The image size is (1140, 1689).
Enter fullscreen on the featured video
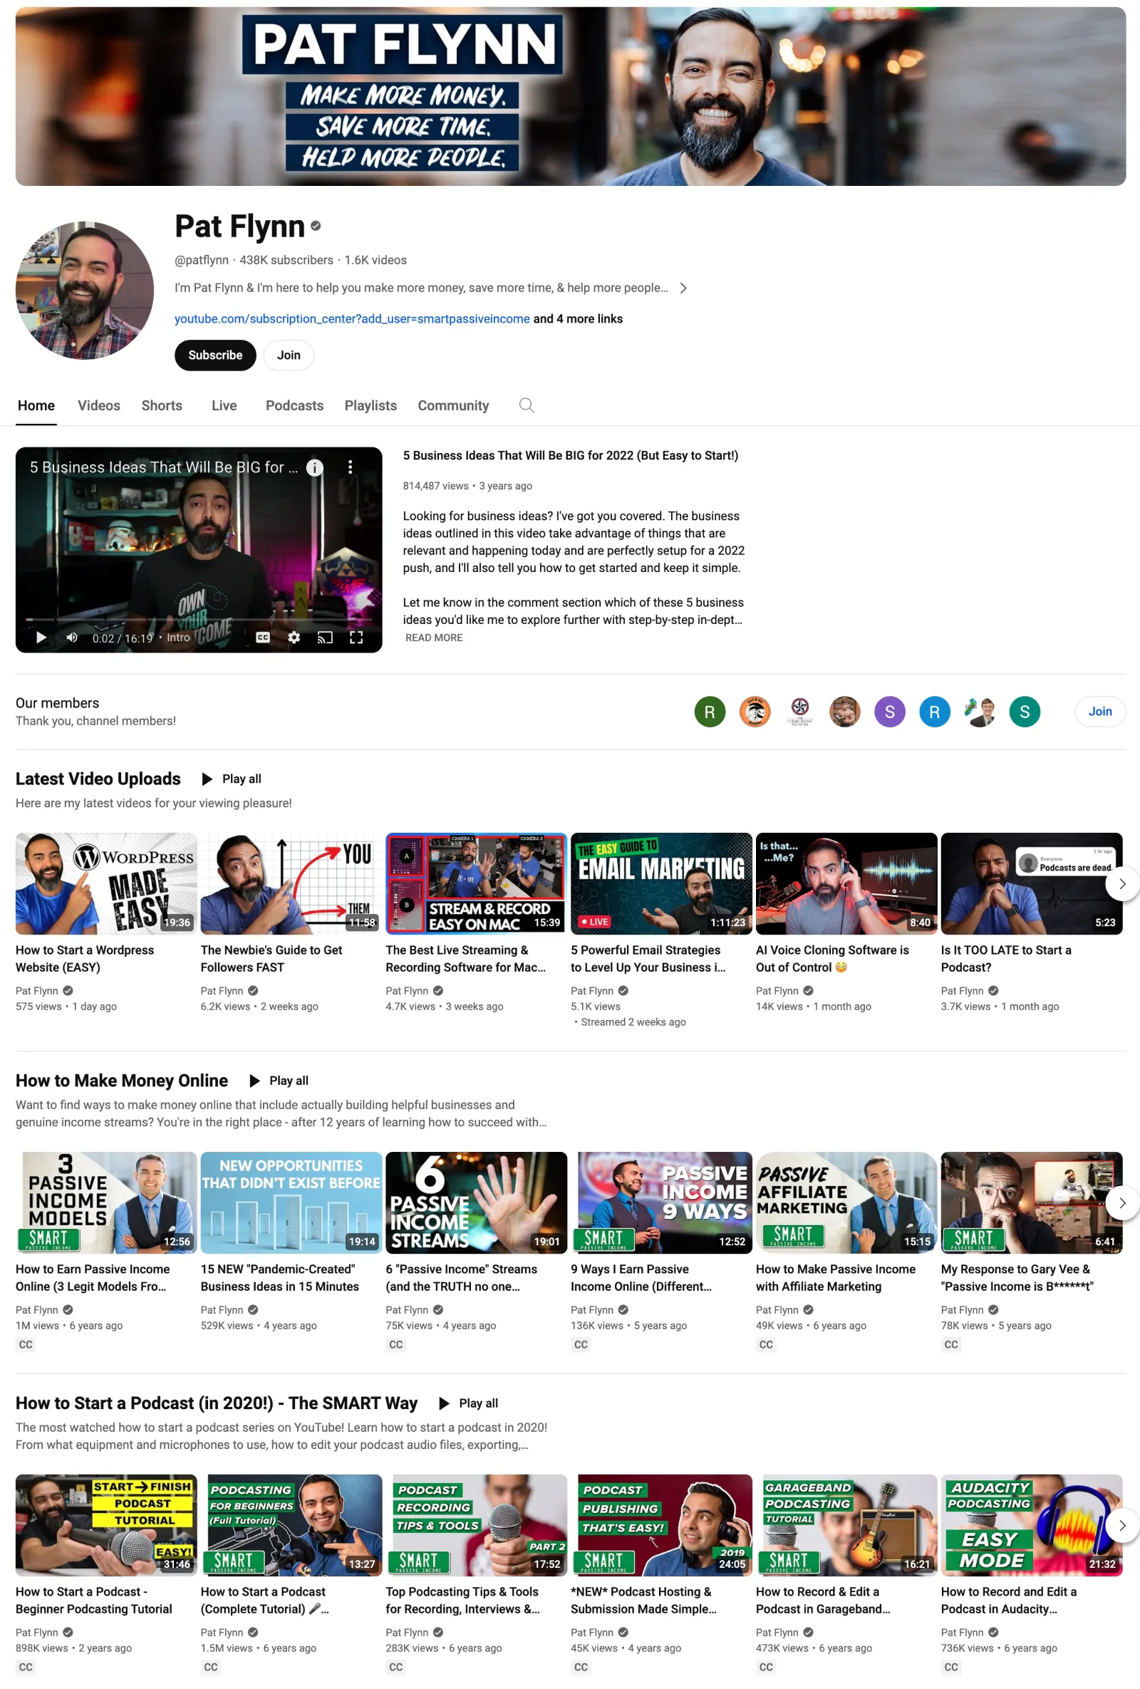click(356, 638)
